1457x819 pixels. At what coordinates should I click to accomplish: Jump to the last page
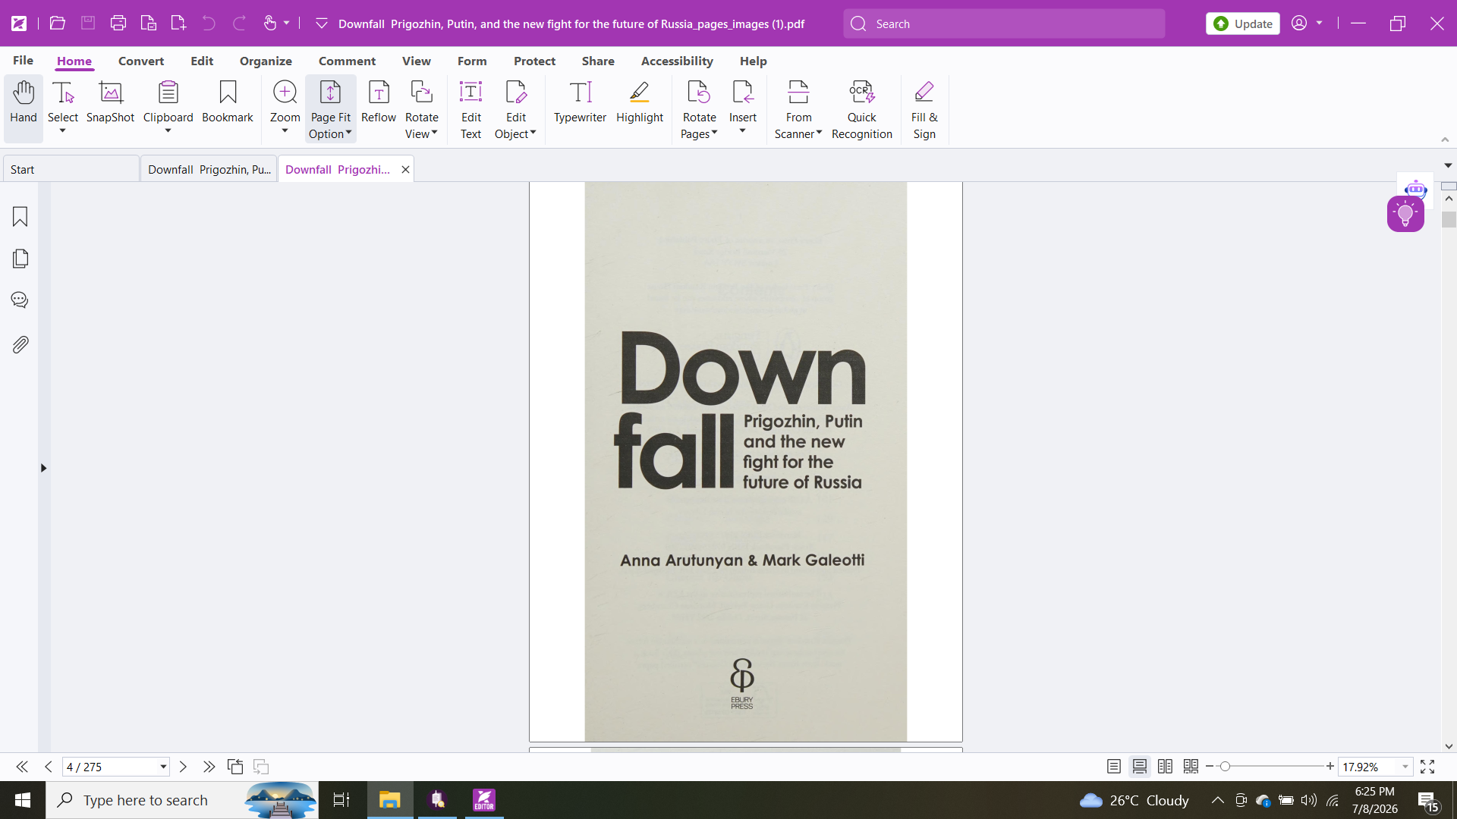(x=209, y=767)
